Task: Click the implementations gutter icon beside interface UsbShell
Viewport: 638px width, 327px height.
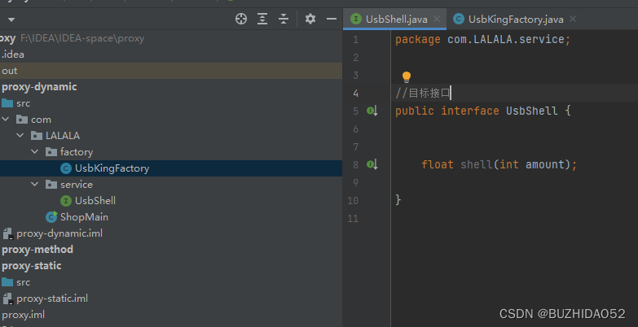Action: [x=372, y=111]
